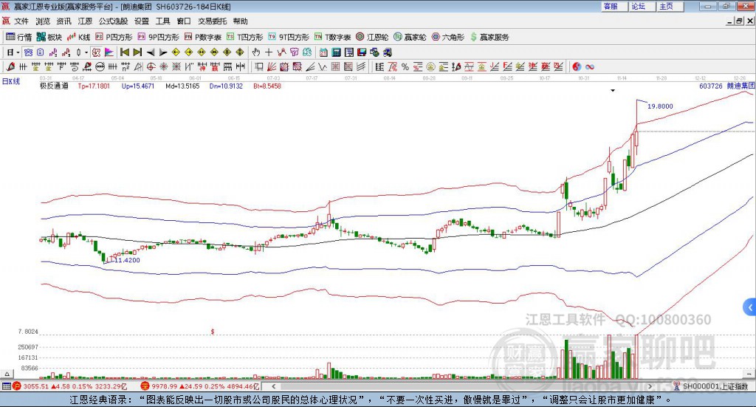Viewport: 756px width, 407px height.
Task: Open the 设置 menu
Action: coord(142,21)
